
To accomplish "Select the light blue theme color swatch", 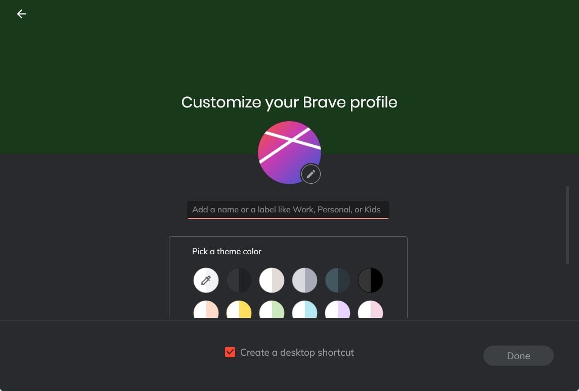I will point(304,310).
